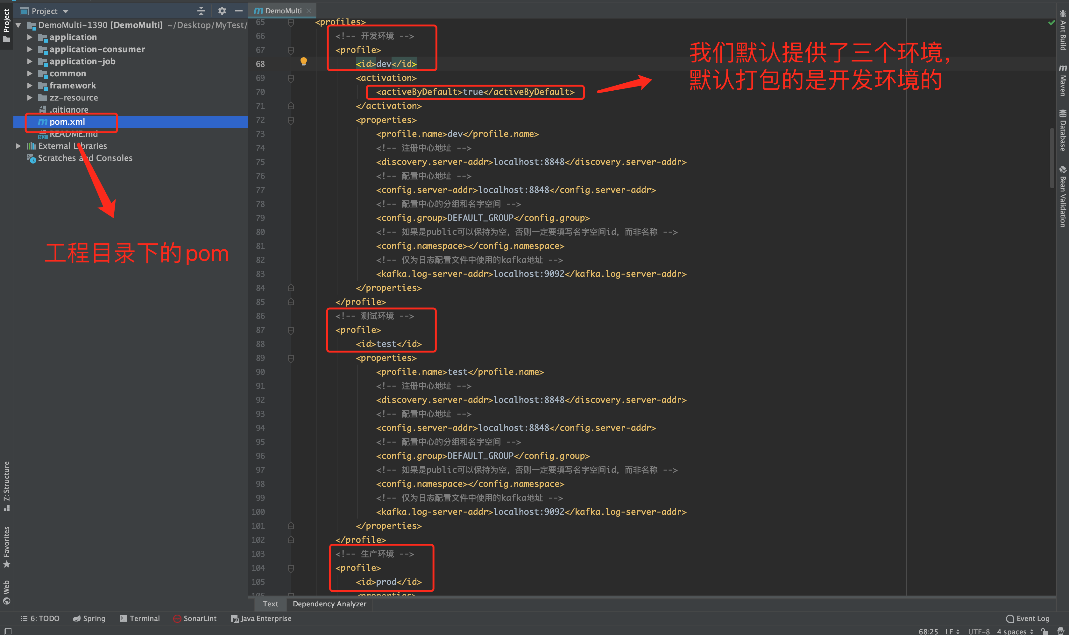Select Scratches and Consoles node
The width and height of the screenshot is (1069, 635).
(x=85, y=158)
